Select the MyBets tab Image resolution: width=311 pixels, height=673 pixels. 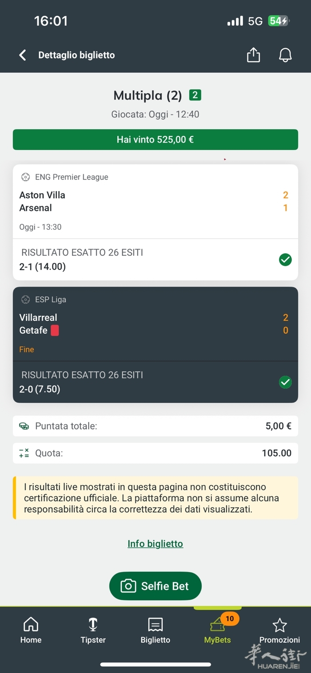click(x=217, y=630)
